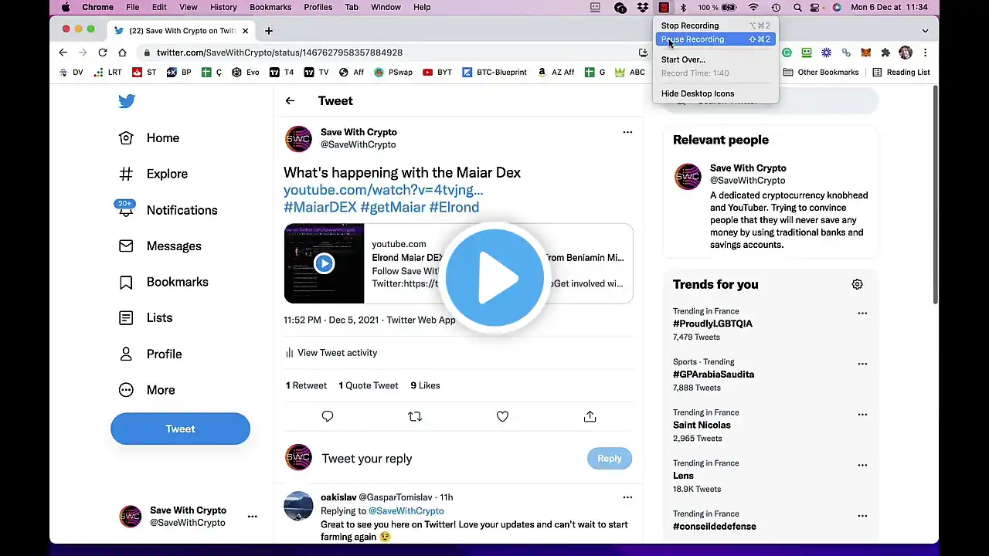Screen dimensions: 989x556
Task: Open more options for Lens trend
Action: click(x=862, y=466)
